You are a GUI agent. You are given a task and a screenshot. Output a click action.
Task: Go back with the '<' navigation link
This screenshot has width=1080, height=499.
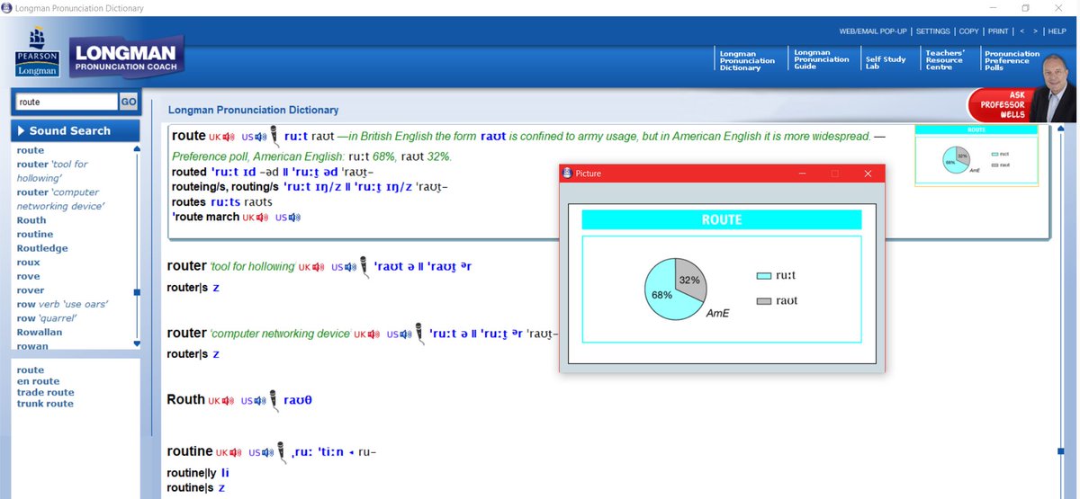pos(1021,31)
